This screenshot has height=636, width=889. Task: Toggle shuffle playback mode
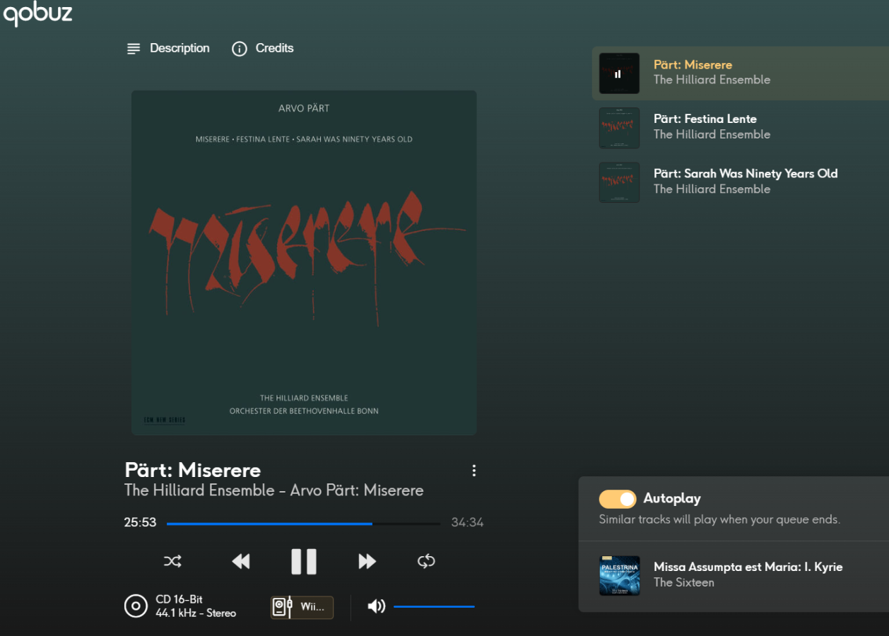pyautogui.click(x=172, y=561)
